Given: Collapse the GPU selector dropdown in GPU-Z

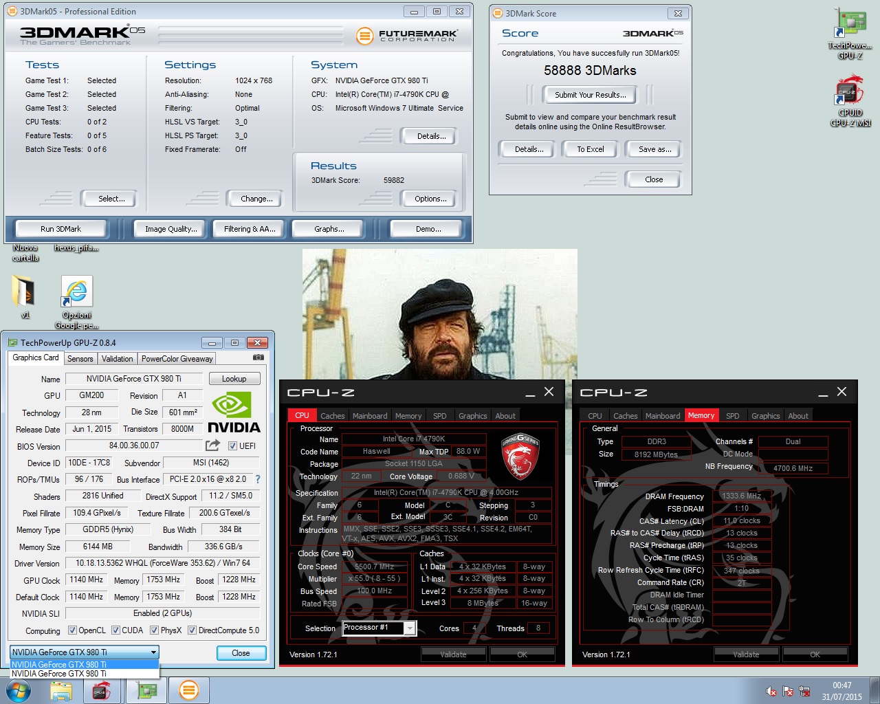Looking at the screenshot, I should (x=153, y=652).
